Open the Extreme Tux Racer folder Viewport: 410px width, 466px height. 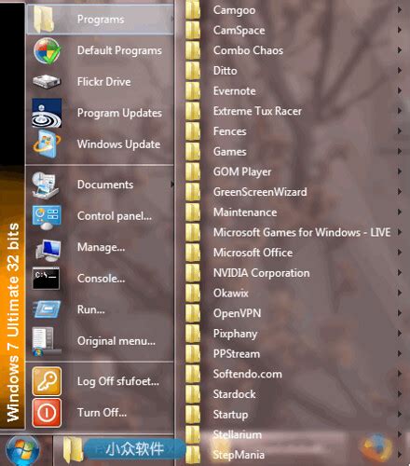pos(294,111)
